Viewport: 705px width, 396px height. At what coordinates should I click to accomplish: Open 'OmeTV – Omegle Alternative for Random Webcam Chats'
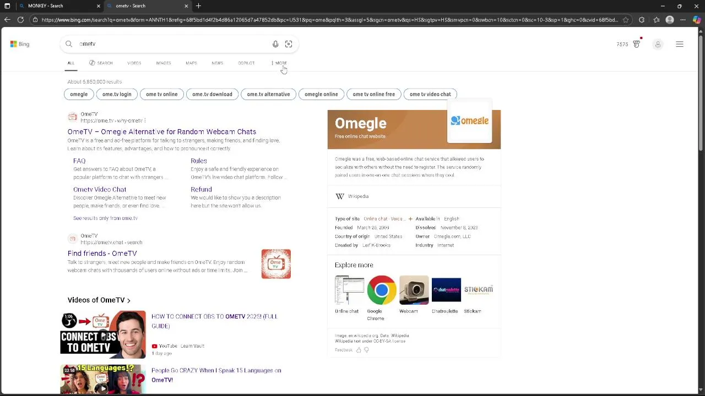point(162,132)
